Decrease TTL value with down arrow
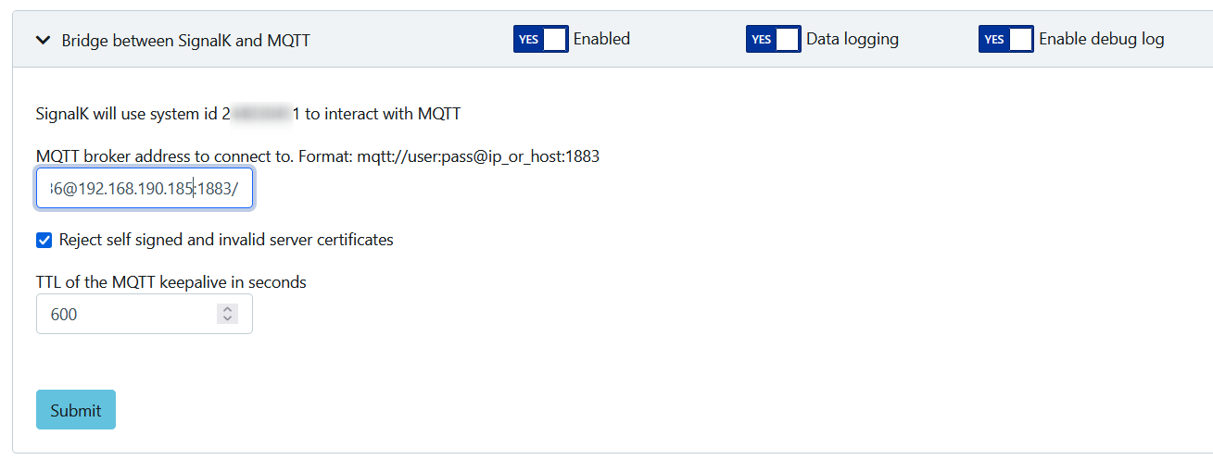1213x460 pixels. tap(227, 319)
